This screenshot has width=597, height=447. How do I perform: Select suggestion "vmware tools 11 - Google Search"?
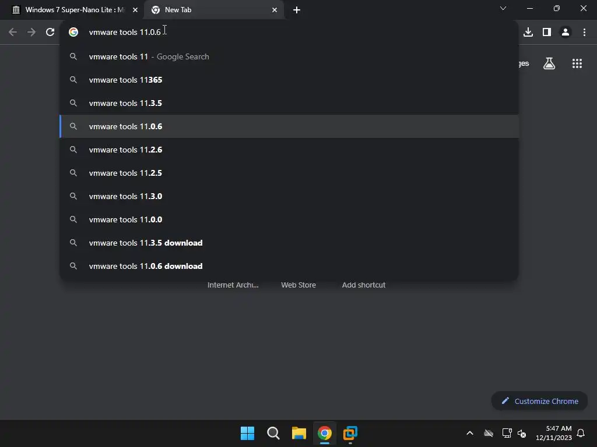(289, 56)
